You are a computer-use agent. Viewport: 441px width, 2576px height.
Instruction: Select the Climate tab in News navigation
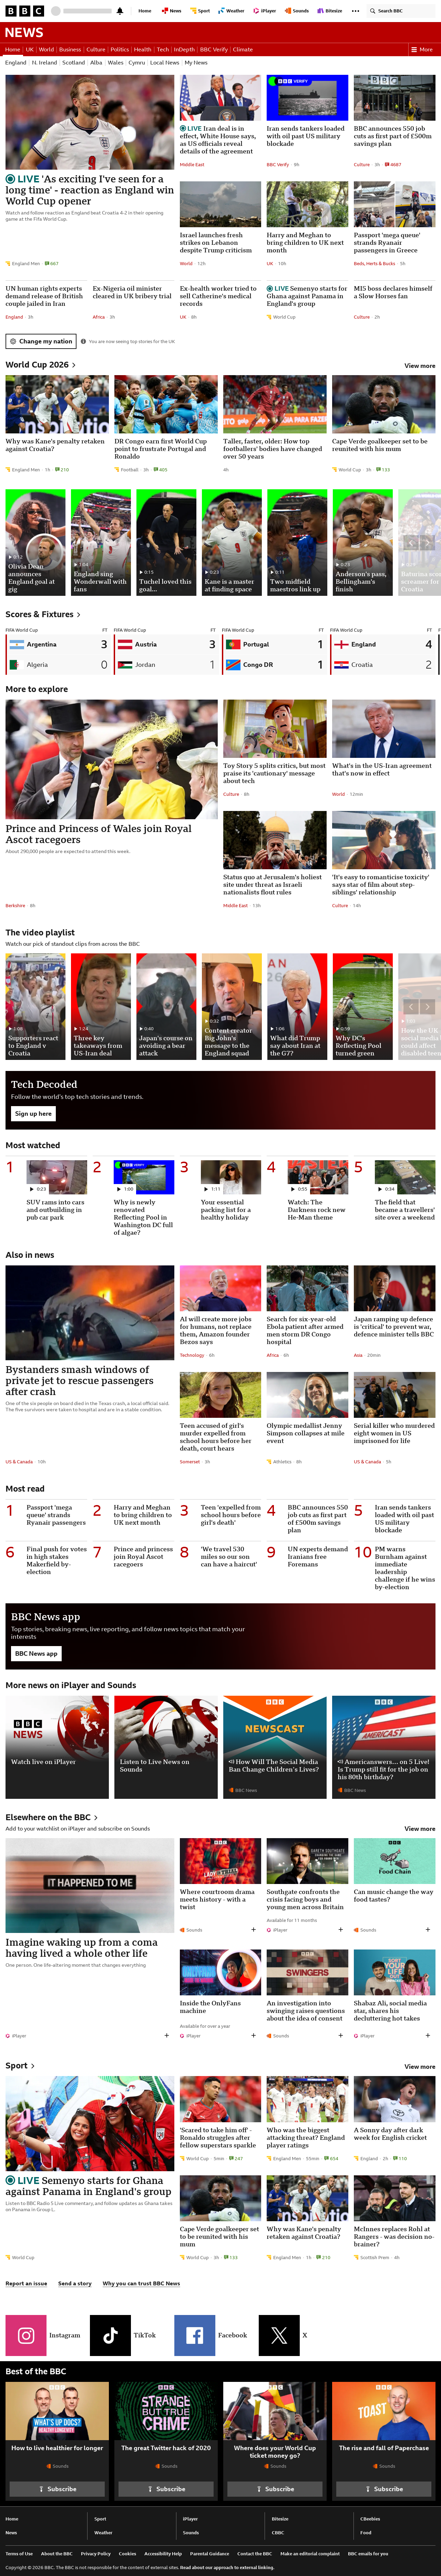pos(243,49)
